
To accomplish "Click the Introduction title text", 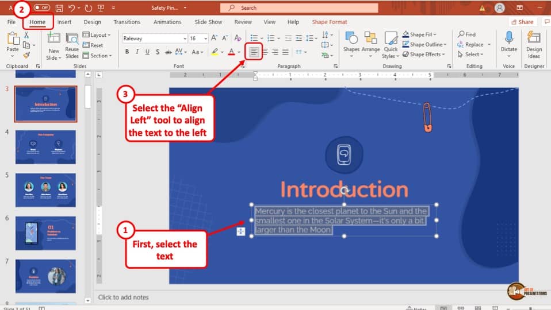I will point(344,189).
